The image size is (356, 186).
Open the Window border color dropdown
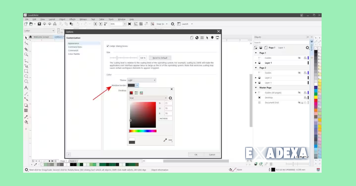coord(137,85)
